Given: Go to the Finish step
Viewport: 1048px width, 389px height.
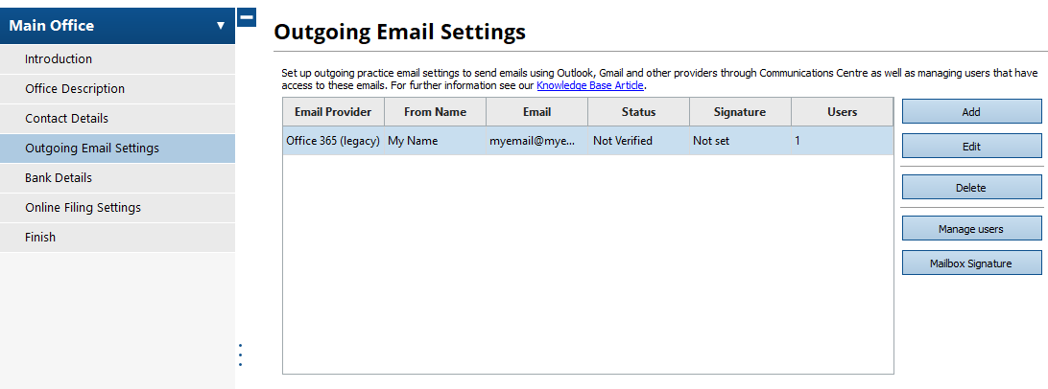Looking at the screenshot, I should pyautogui.click(x=40, y=238).
